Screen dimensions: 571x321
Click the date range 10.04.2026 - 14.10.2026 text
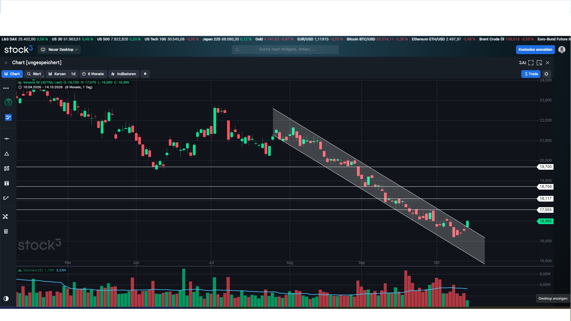pyautogui.click(x=43, y=87)
